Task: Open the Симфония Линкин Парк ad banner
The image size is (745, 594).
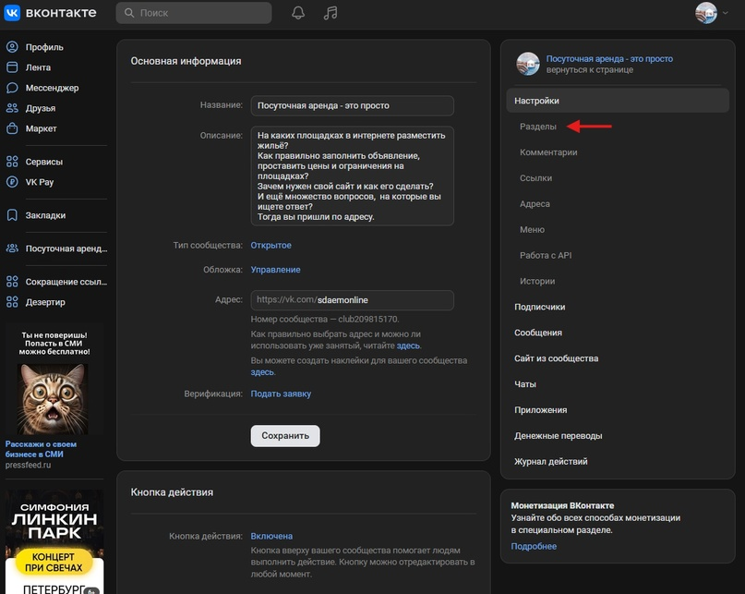Action: (54, 541)
